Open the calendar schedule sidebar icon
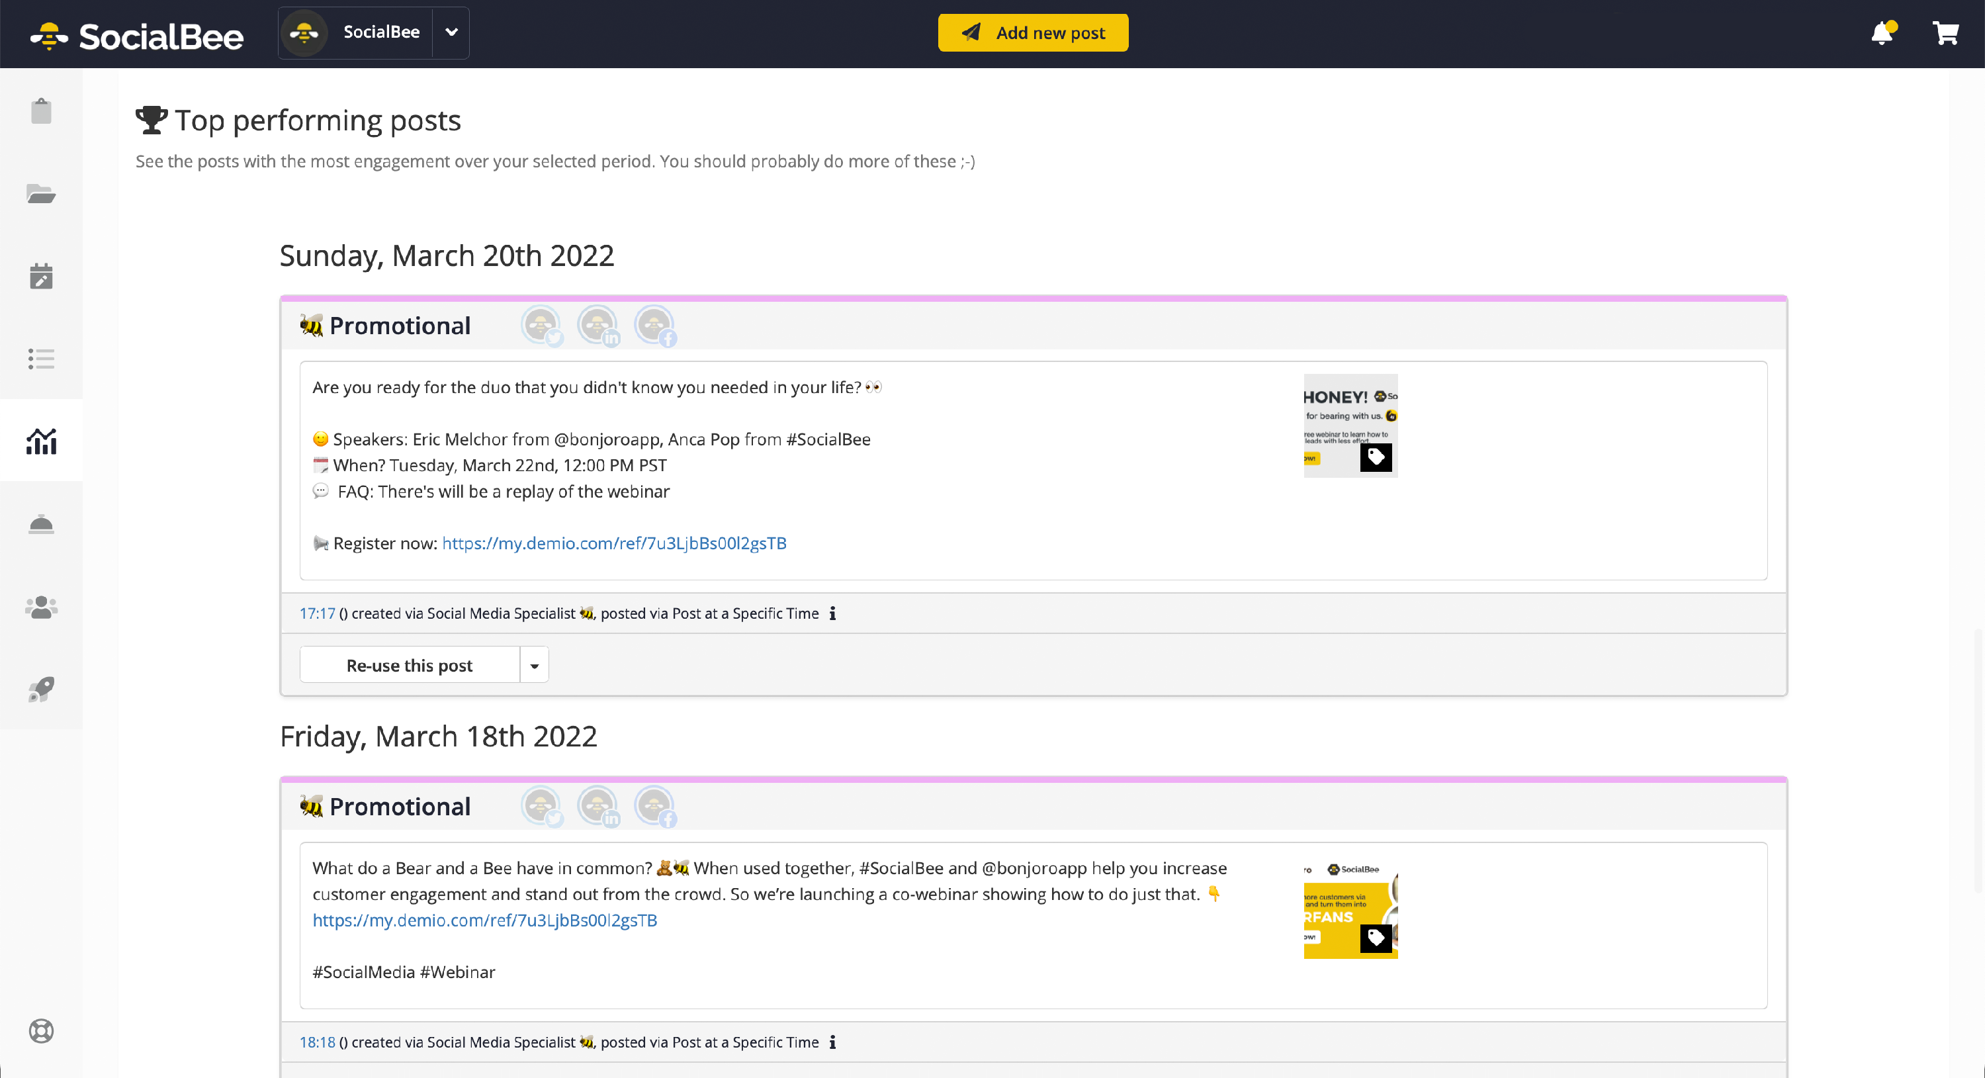 pyautogui.click(x=42, y=276)
